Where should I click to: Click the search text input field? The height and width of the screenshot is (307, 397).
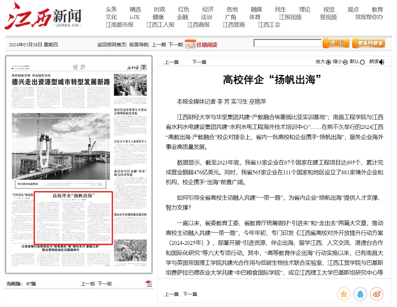[287, 43]
